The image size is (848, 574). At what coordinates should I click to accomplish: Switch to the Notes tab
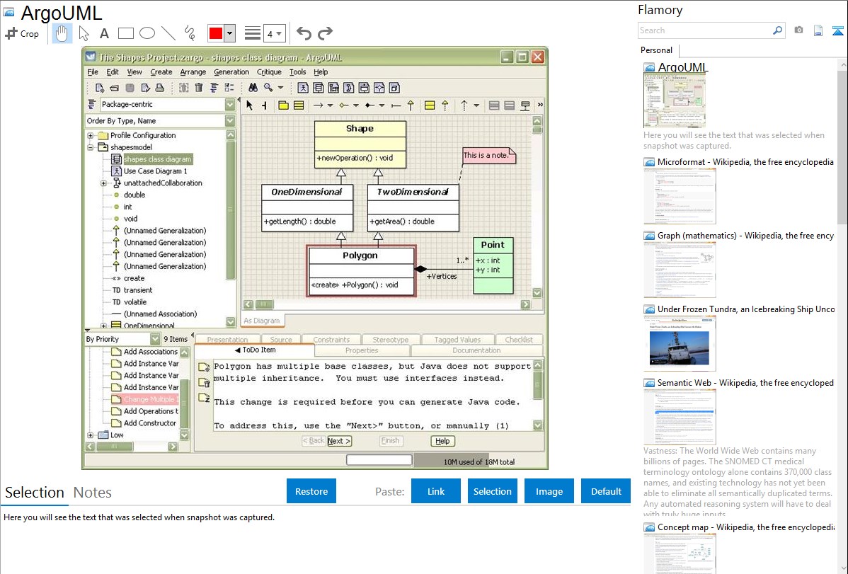coord(93,493)
